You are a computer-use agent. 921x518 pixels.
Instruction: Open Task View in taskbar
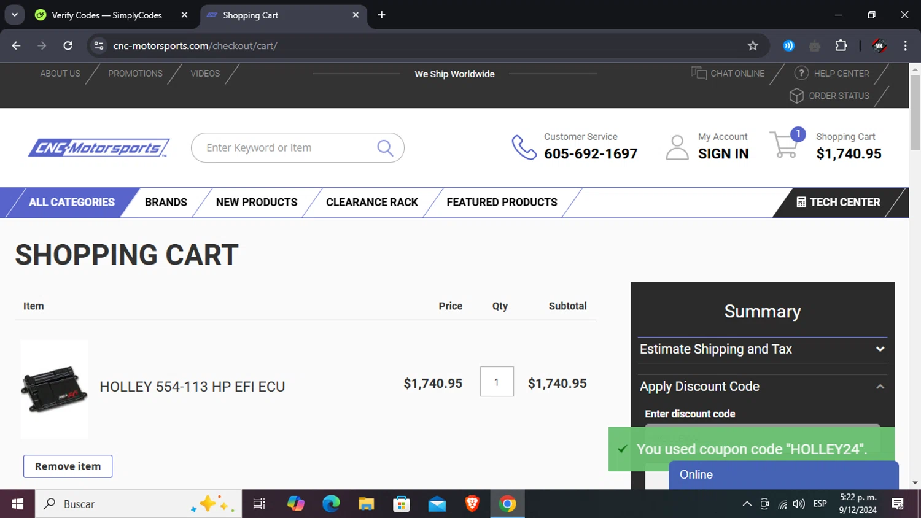point(259,504)
